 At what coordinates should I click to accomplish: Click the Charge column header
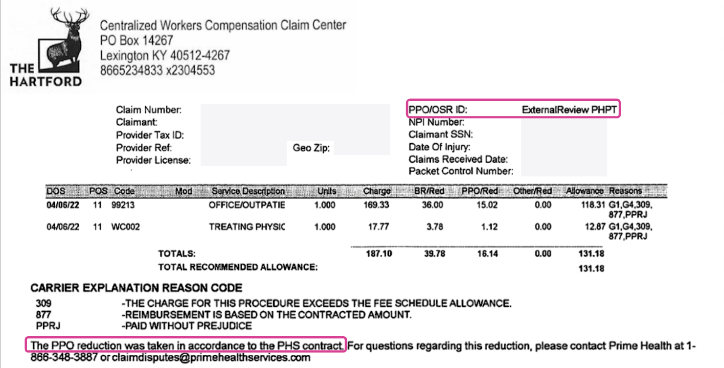pos(377,191)
